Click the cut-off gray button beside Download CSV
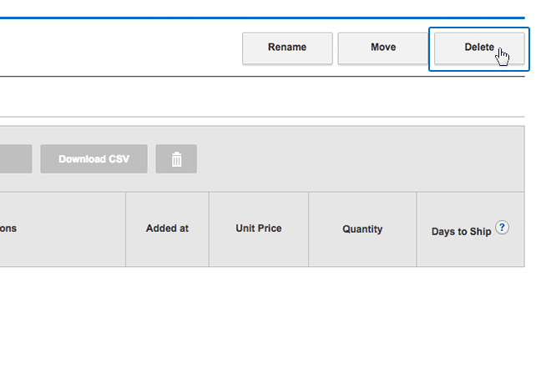 [x=15, y=159]
